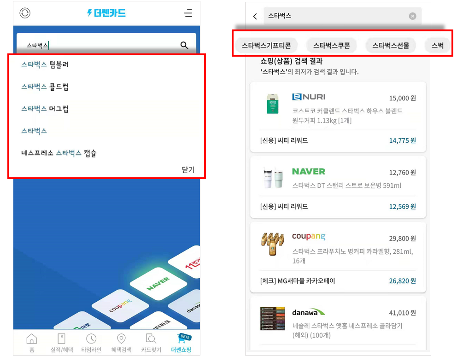Tap the 스타벅스선물 chip
This screenshot has height=356, width=457.
click(x=391, y=46)
